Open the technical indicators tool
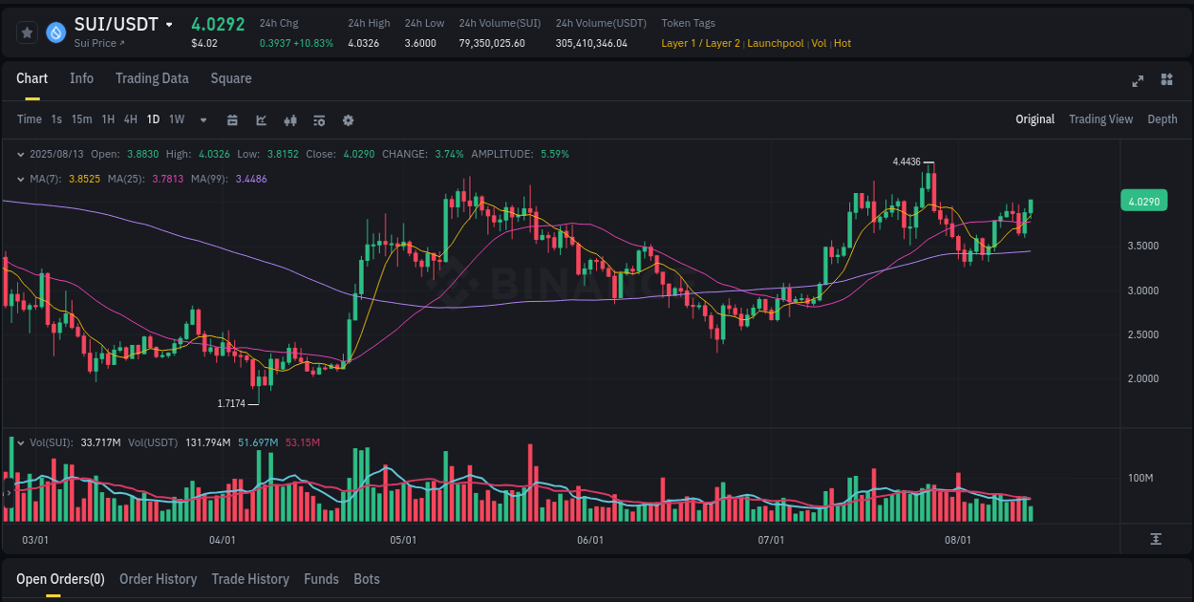The image size is (1194, 602). (x=261, y=119)
